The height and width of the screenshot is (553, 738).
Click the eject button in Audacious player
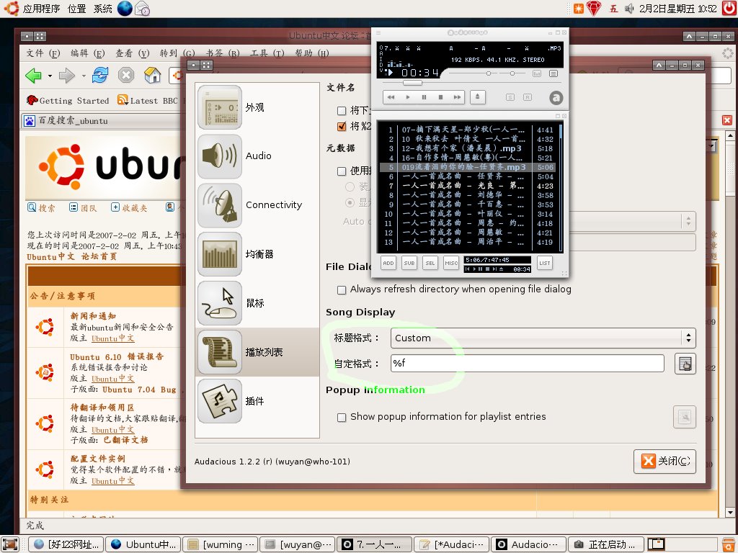[x=477, y=97]
